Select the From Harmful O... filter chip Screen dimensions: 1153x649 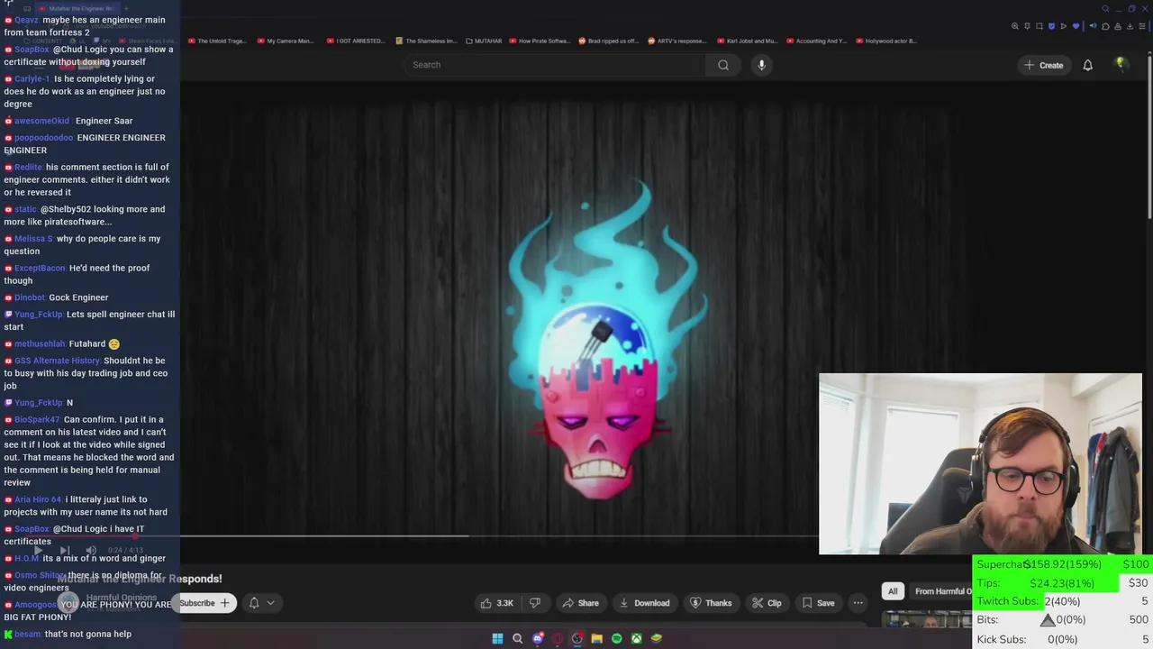pyautogui.click(x=942, y=591)
